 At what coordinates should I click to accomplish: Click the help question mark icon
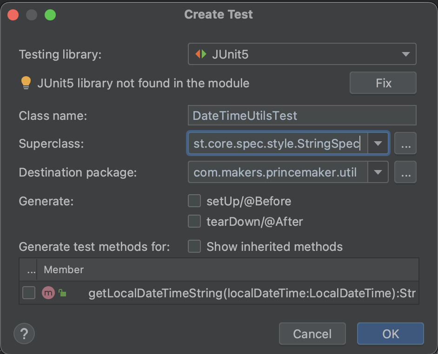click(x=24, y=333)
